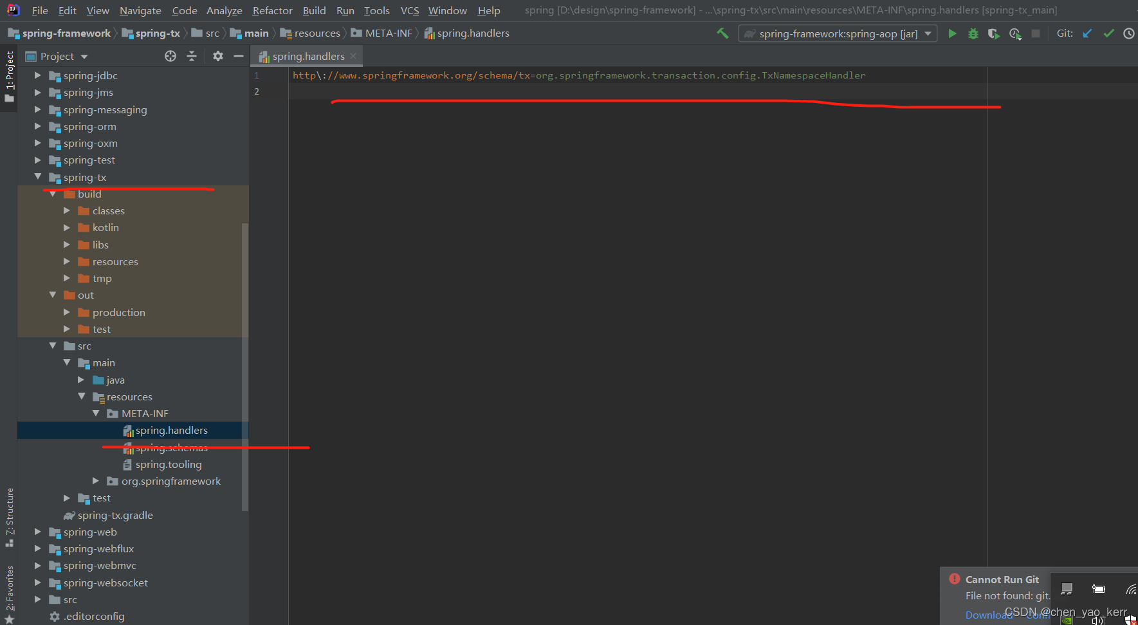Expand the java source folder
The width and height of the screenshot is (1138, 625).
pyautogui.click(x=81, y=380)
